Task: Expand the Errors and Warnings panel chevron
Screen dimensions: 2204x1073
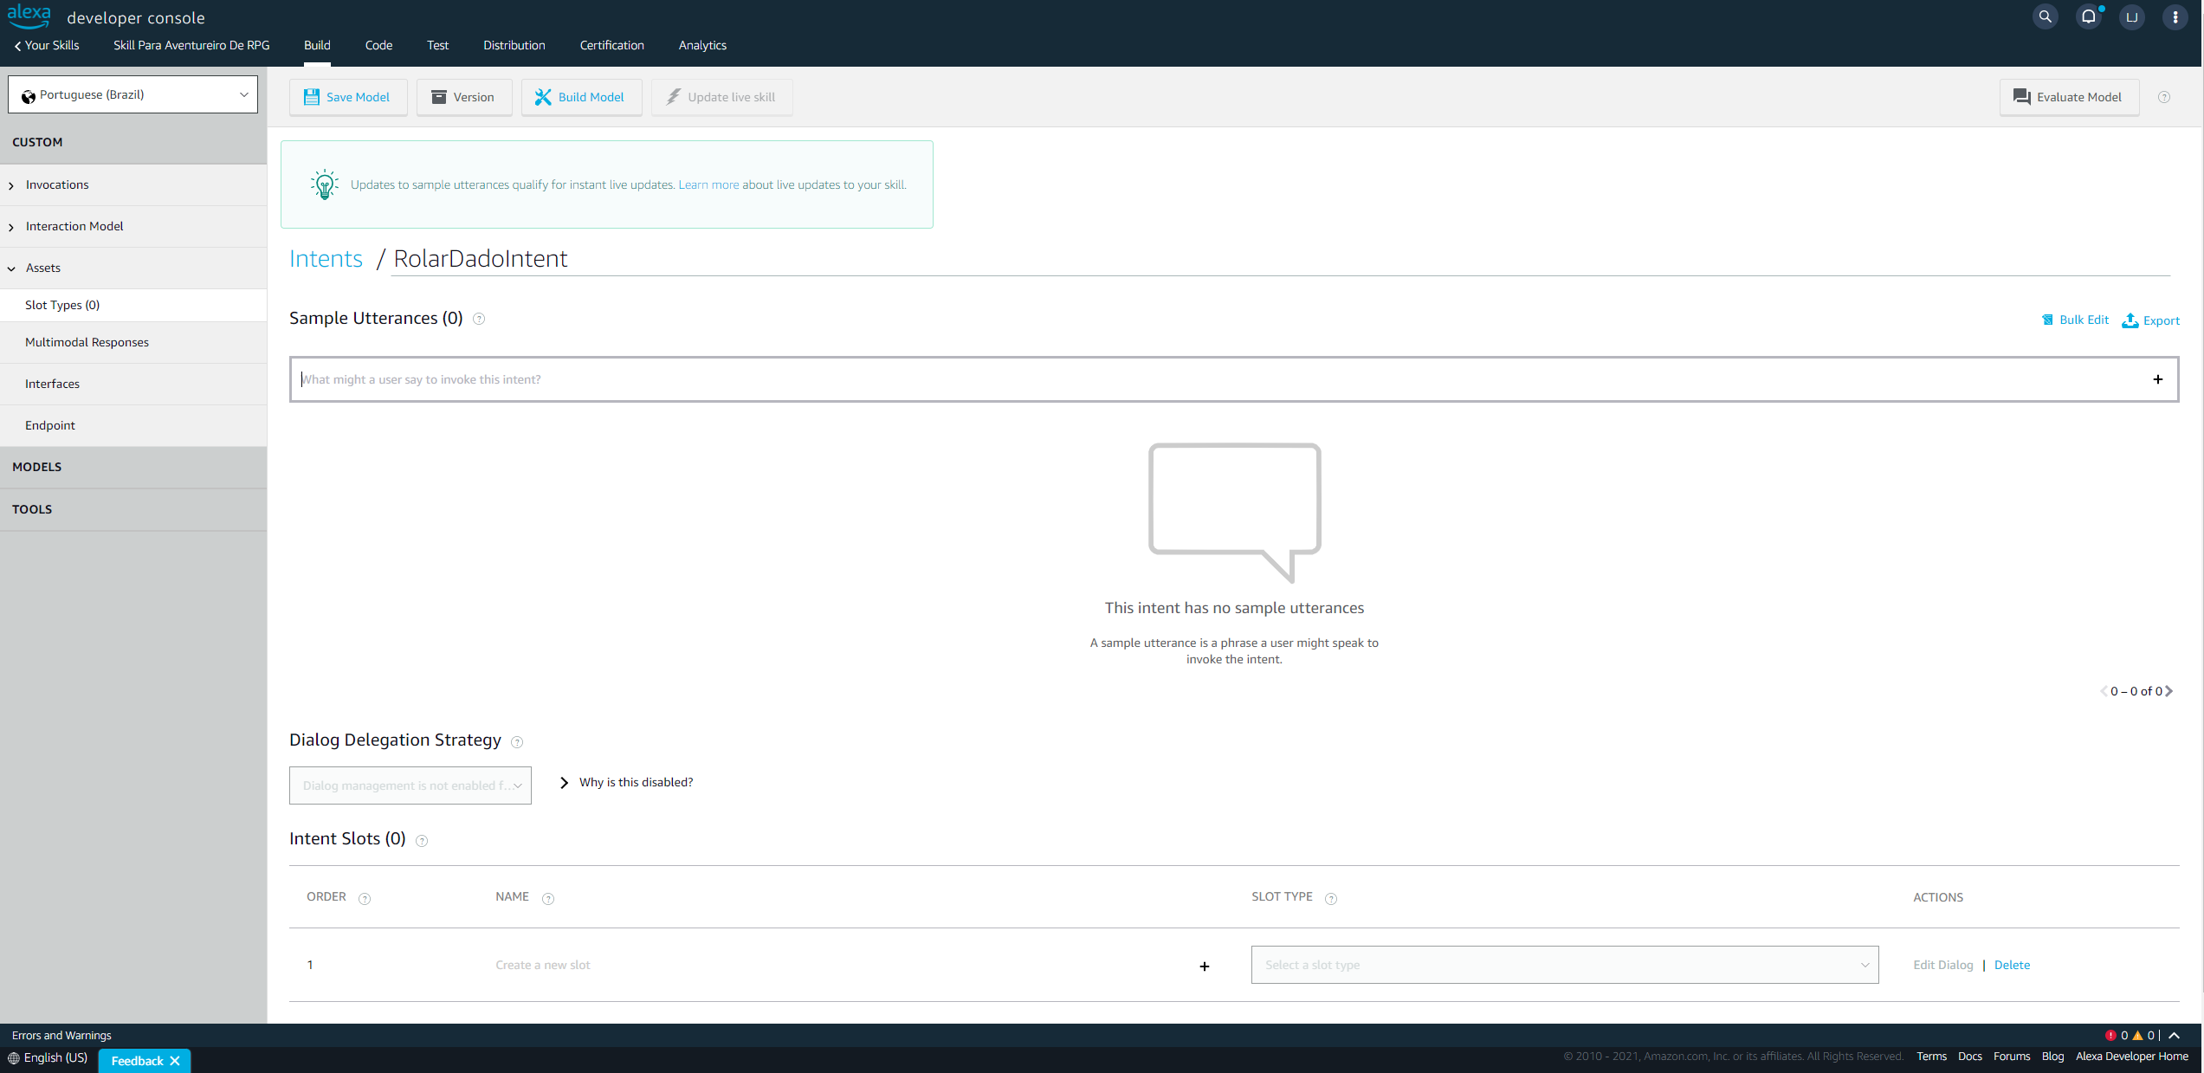Action: click(2175, 1035)
